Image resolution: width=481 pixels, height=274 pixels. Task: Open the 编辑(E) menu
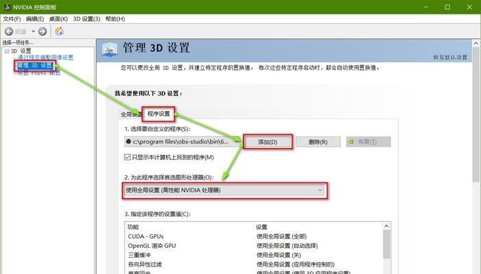[x=35, y=19]
